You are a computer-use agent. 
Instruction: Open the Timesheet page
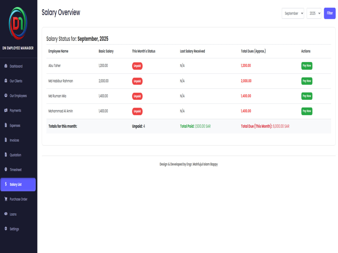click(x=18, y=170)
